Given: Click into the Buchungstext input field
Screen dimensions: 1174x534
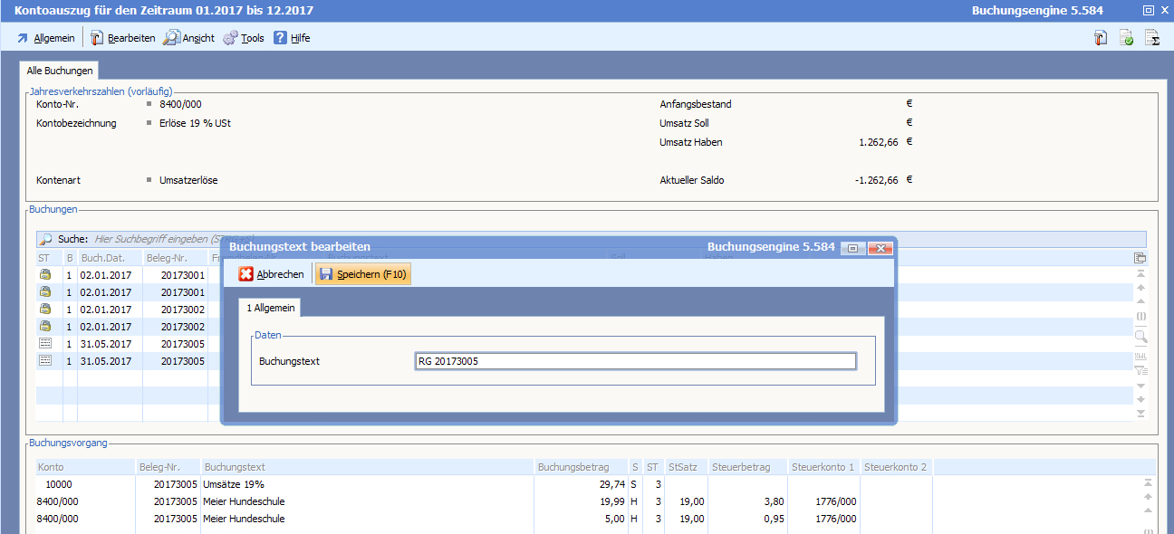Looking at the screenshot, I should coord(634,361).
